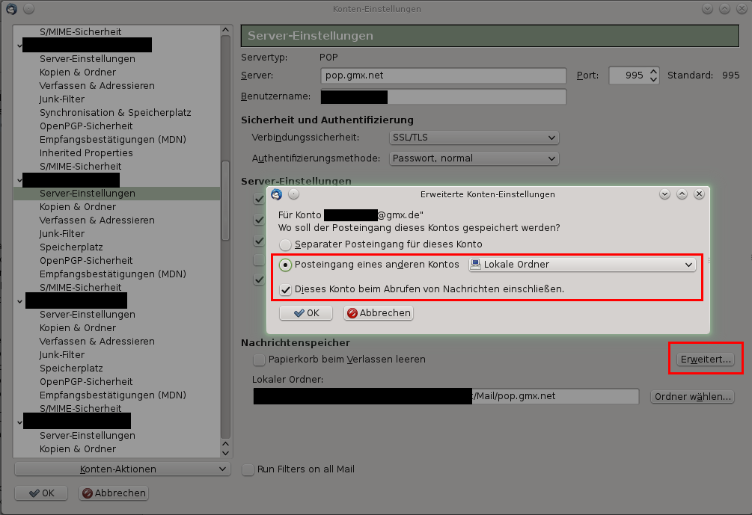Select 'Synchronisation & Speicherplatz' in the sidebar
The height and width of the screenshot is (515, 752).
coord(115,113)
